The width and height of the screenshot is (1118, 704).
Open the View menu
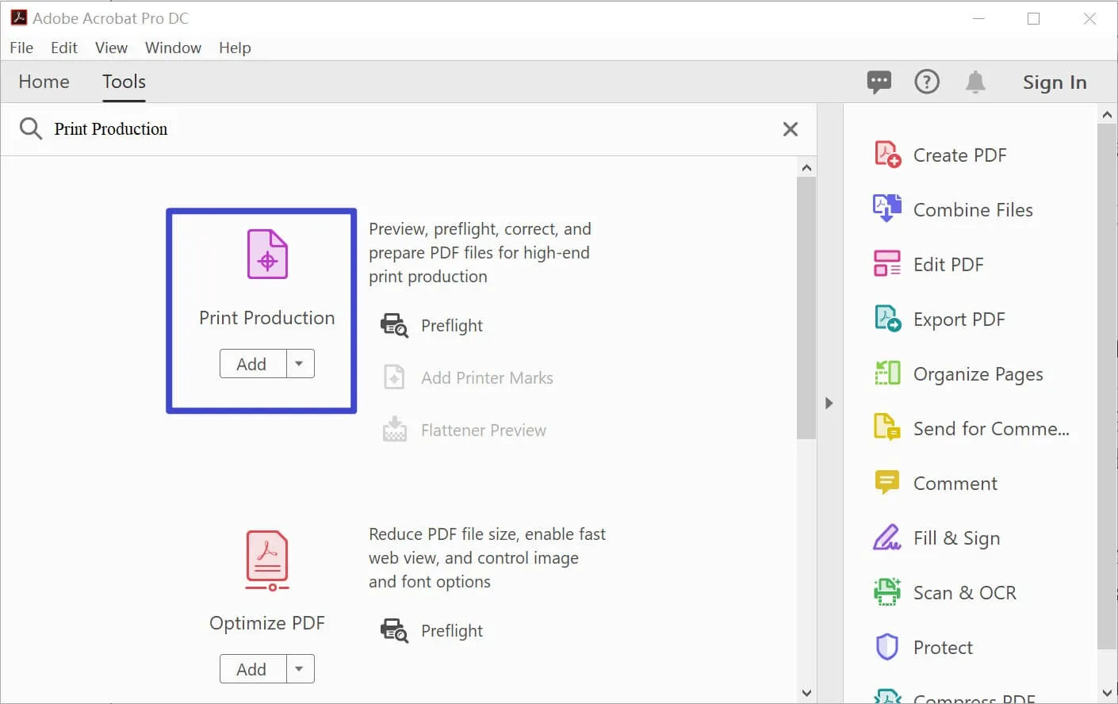click(x=111, y=48)
